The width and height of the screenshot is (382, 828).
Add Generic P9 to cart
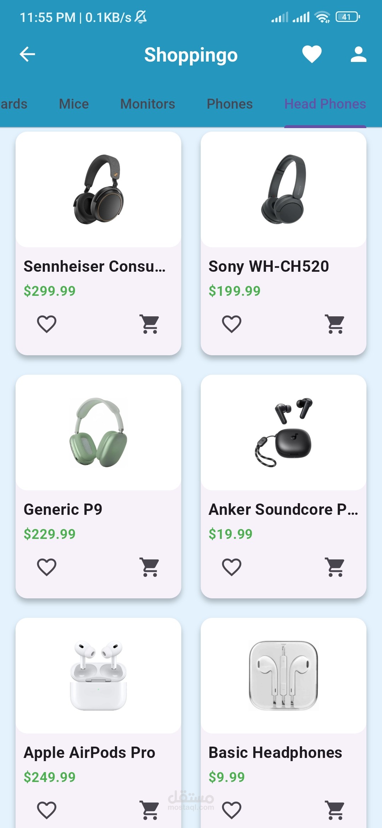tap(150, 567)
